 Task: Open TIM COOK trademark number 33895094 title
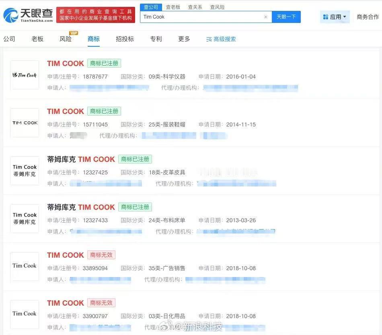click(65, 255)
